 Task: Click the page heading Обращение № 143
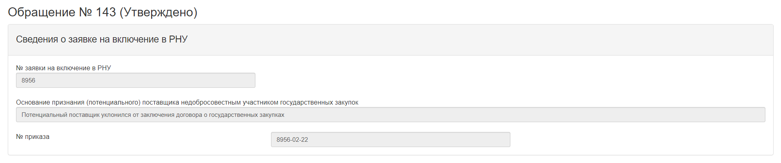pos(103,12)
